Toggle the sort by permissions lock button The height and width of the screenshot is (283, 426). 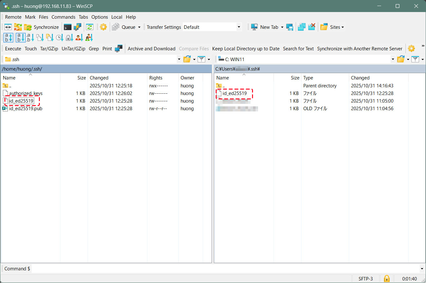click(x=69, y=38)
